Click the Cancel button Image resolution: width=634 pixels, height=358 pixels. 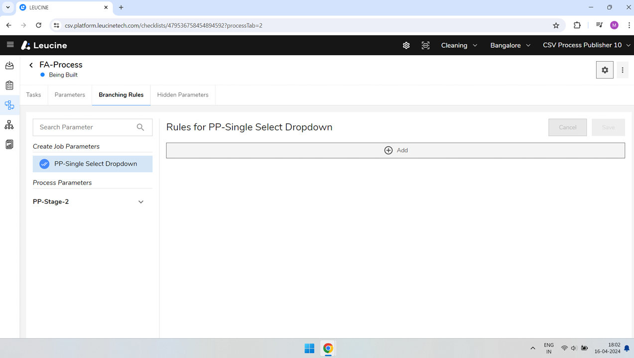pyautogui.click(x=567, y=127)
